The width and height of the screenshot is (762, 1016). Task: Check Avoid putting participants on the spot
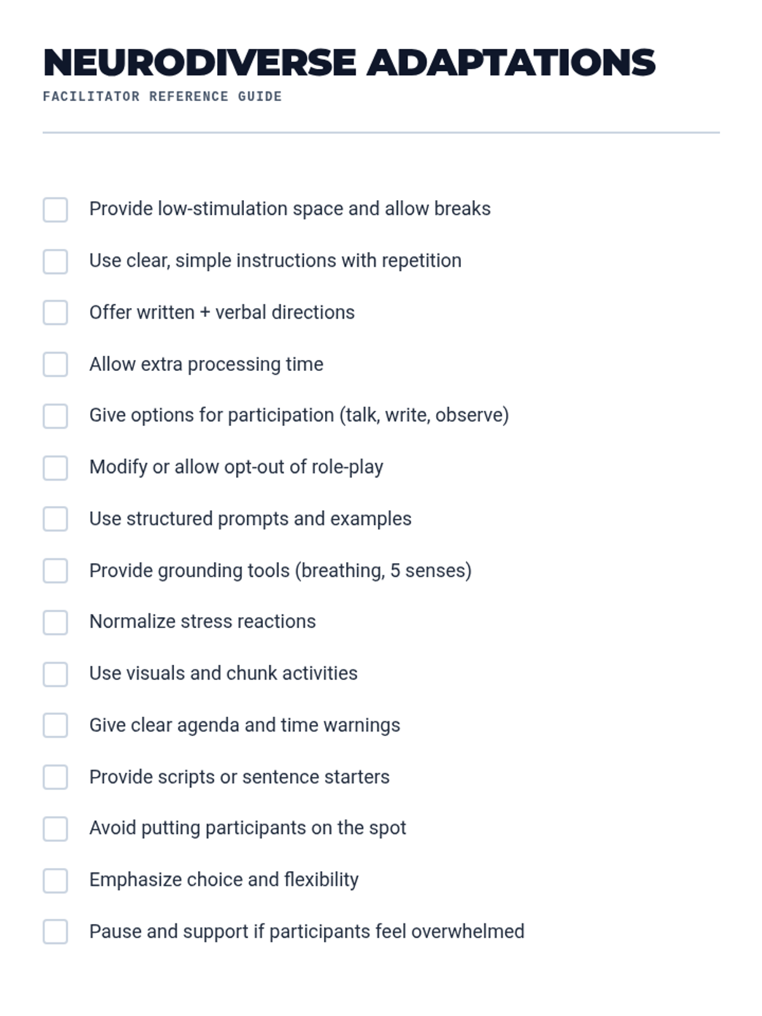coord(55,829)
